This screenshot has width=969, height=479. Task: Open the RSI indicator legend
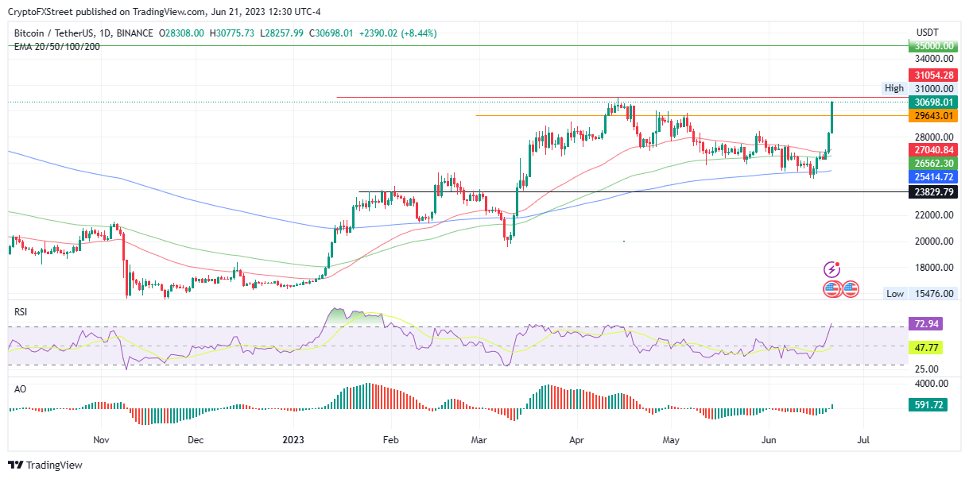point(21,312)
